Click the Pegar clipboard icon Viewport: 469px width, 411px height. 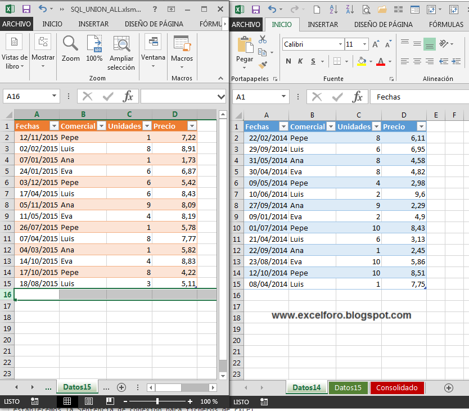click(x=245, y=45)
